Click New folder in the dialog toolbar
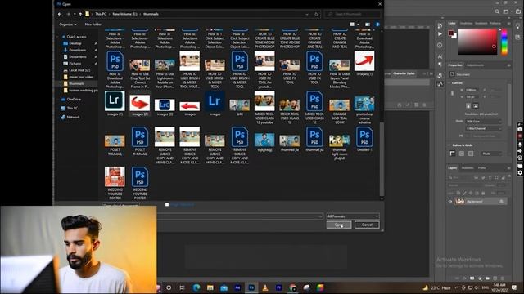This screenshot has height=294, width=524. point(93,24)
